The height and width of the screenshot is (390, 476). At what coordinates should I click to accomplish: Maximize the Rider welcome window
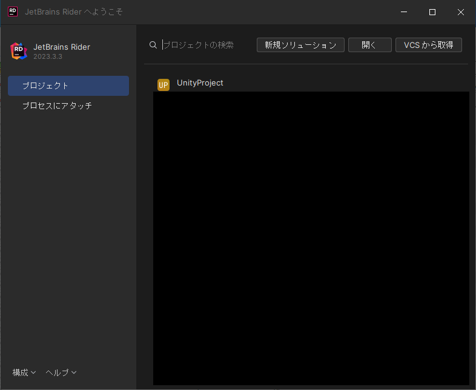pyautogui.click(x=432, y=12)
